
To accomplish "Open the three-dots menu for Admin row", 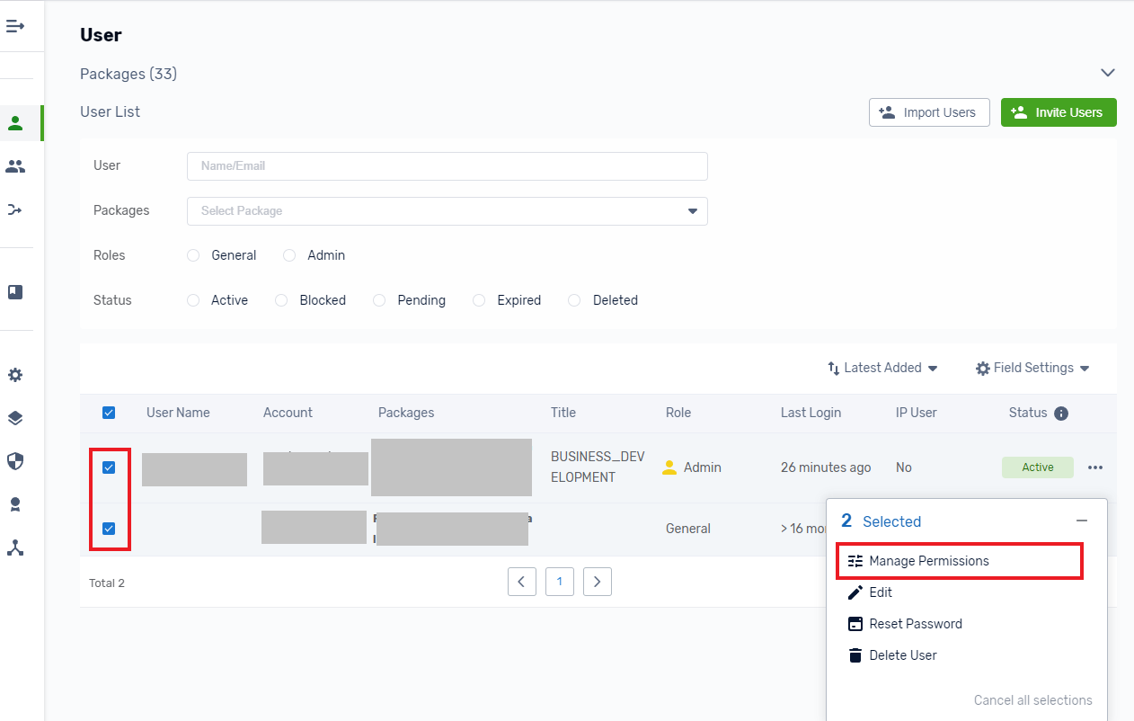I will (x=1094, y=467).
